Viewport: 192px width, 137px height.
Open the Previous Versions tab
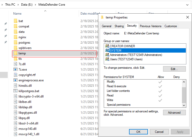pos(151,26)
